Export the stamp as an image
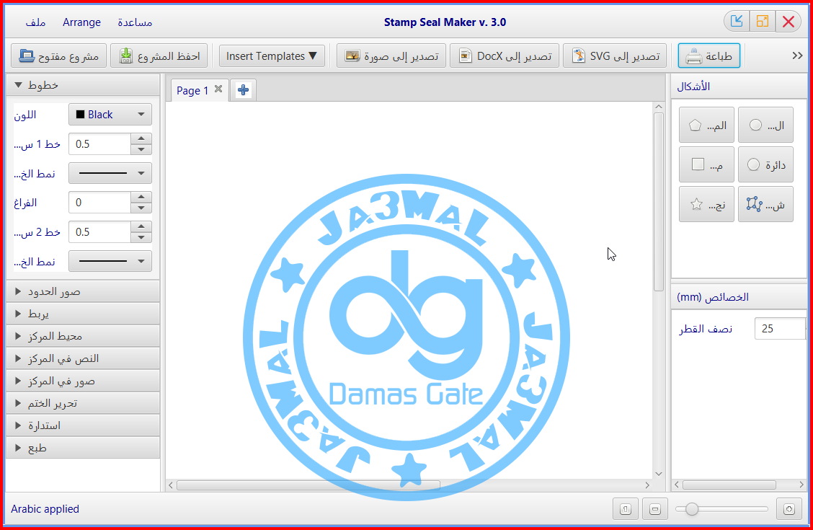Viewport: 813px width, 530px height. (391, 55)
